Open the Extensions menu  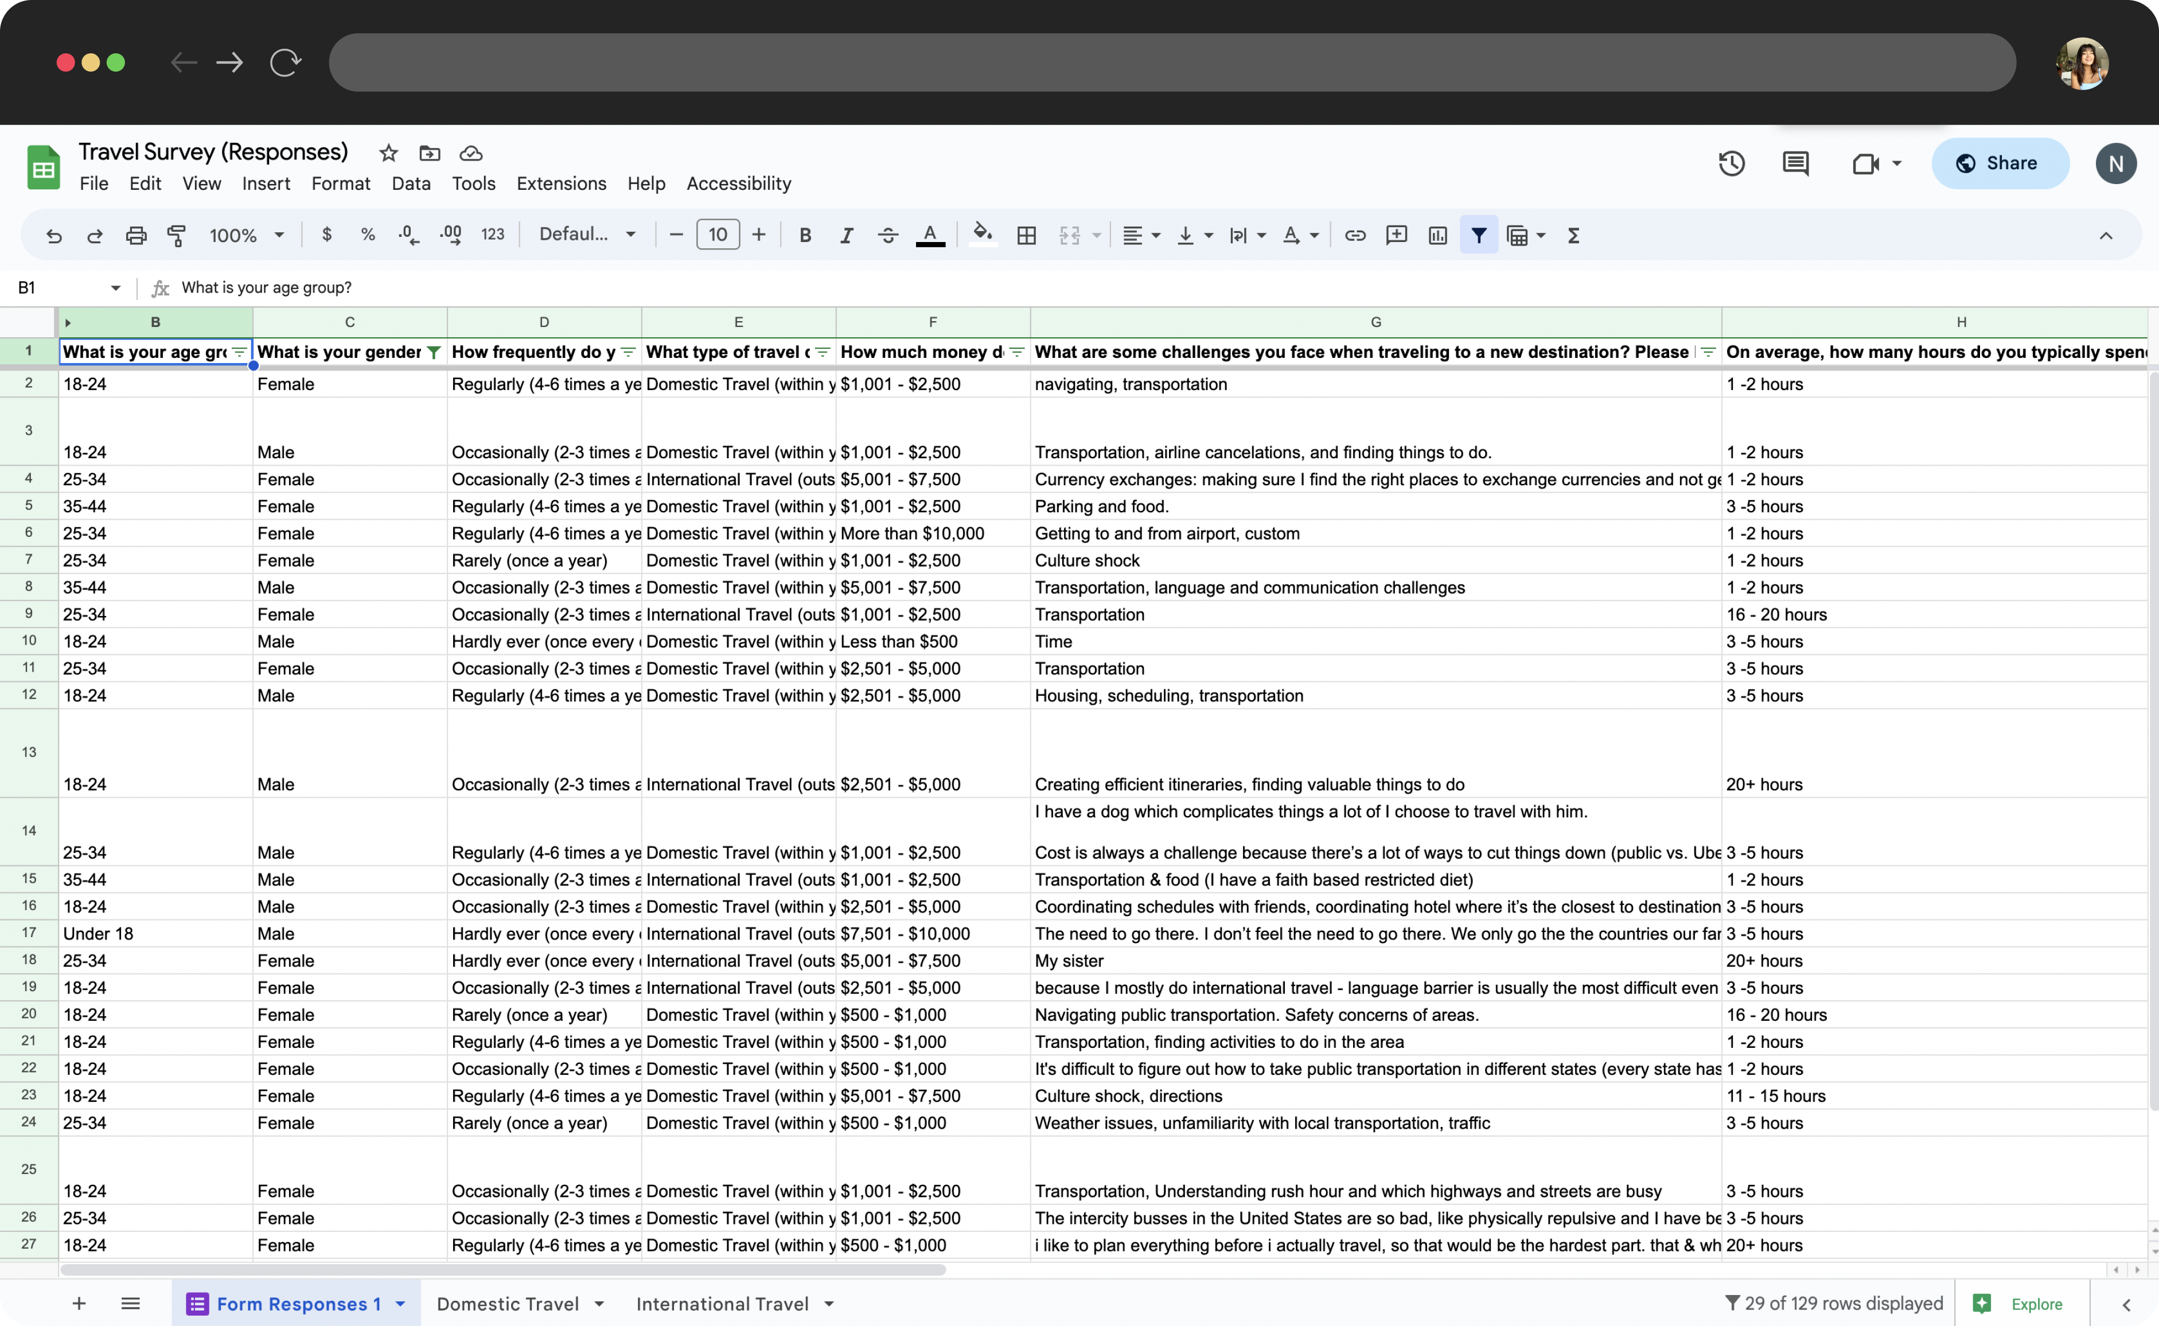(561, 184)
